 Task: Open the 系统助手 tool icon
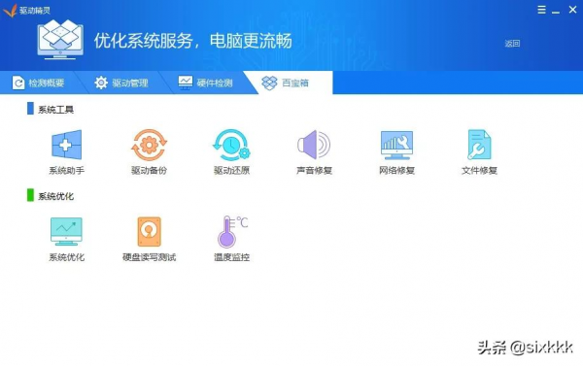(66, 145)
